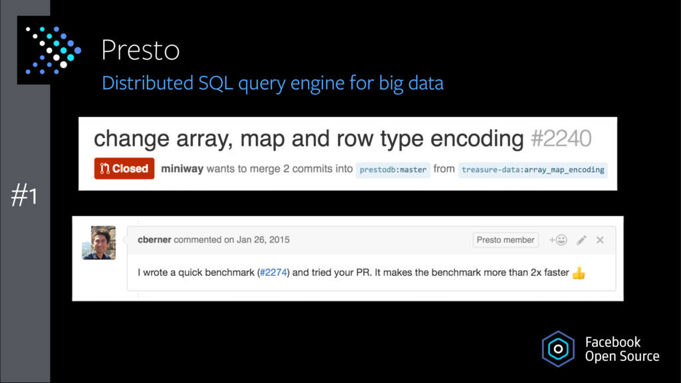Click the pencil edit comment icon
681x383 pixels.
coord(581,239)
